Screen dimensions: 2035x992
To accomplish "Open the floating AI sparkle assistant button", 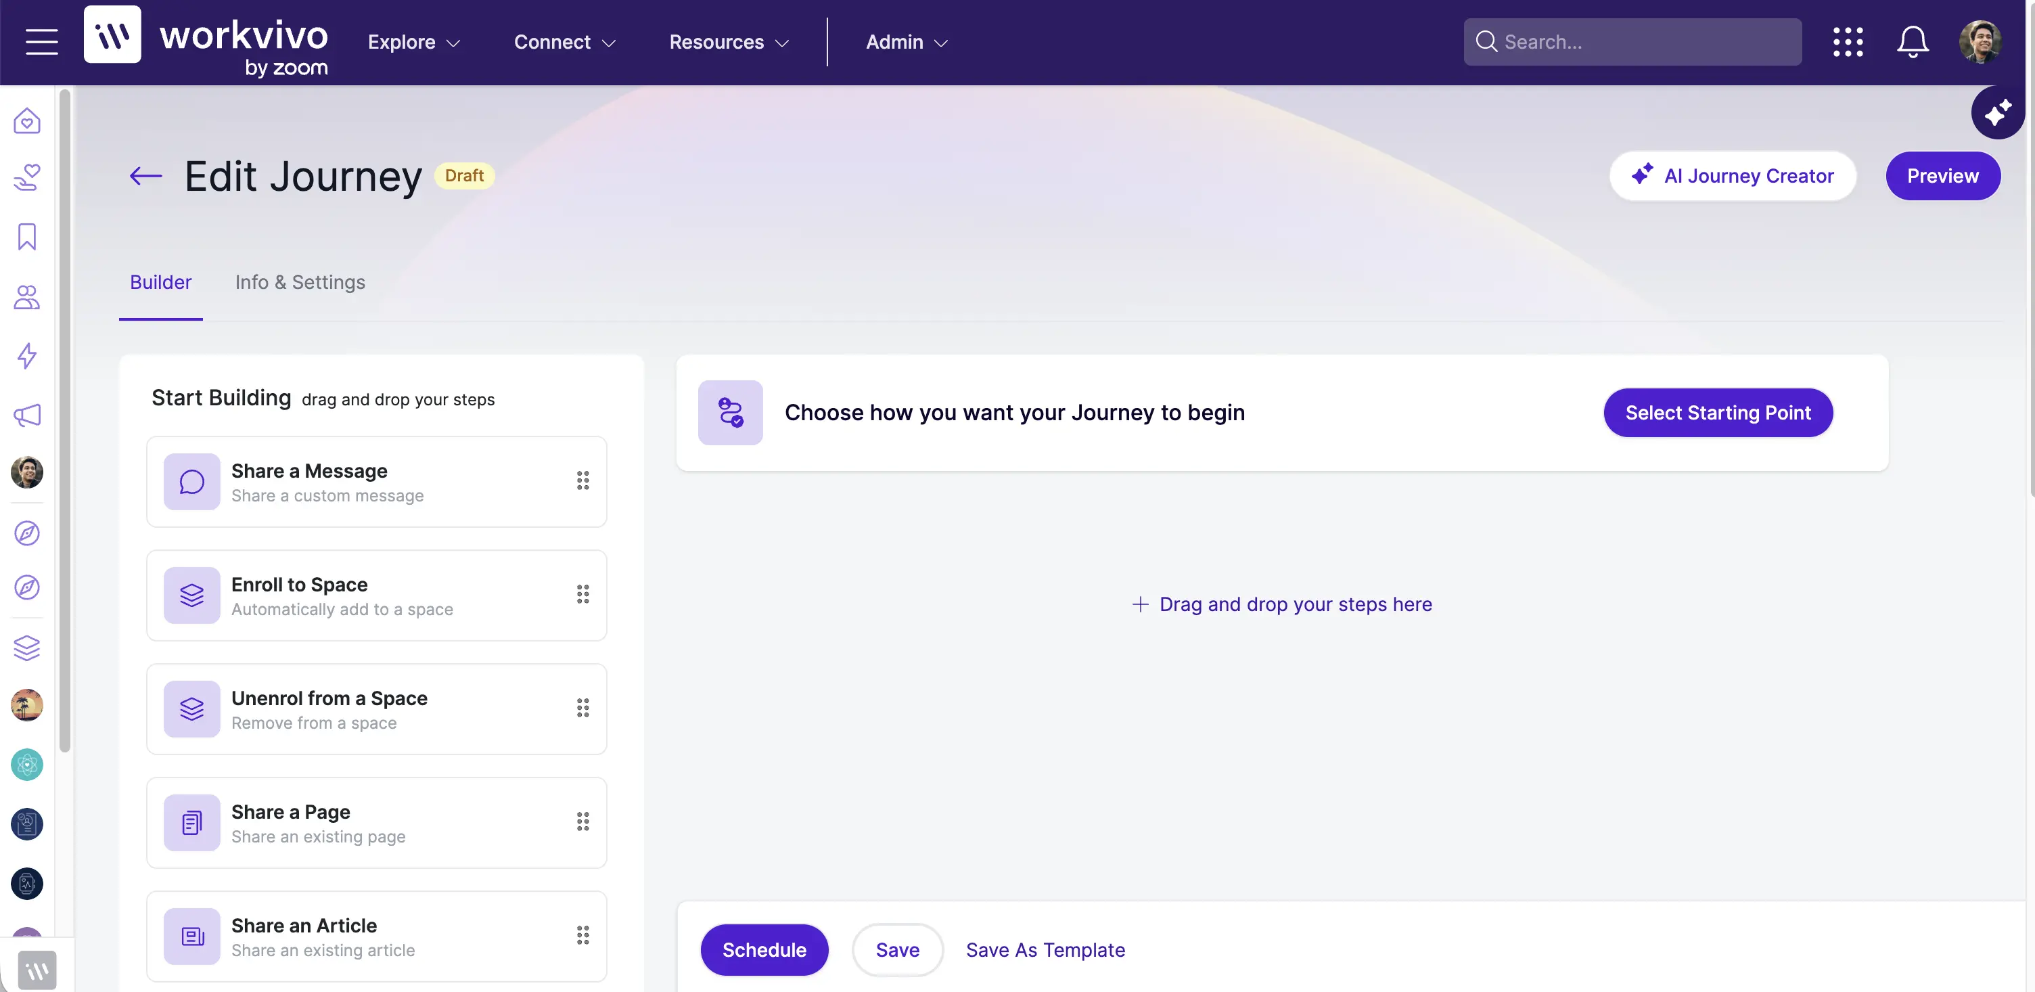I will click(1997, 113).
